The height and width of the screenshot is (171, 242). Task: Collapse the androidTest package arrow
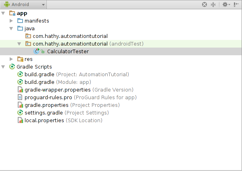[x=19, y=44]
